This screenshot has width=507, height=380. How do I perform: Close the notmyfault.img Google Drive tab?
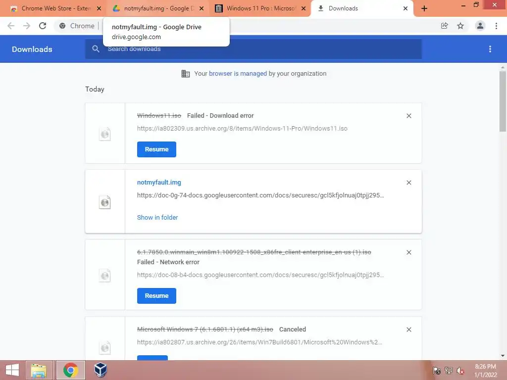pyautogui.click(x=202, y=8)
